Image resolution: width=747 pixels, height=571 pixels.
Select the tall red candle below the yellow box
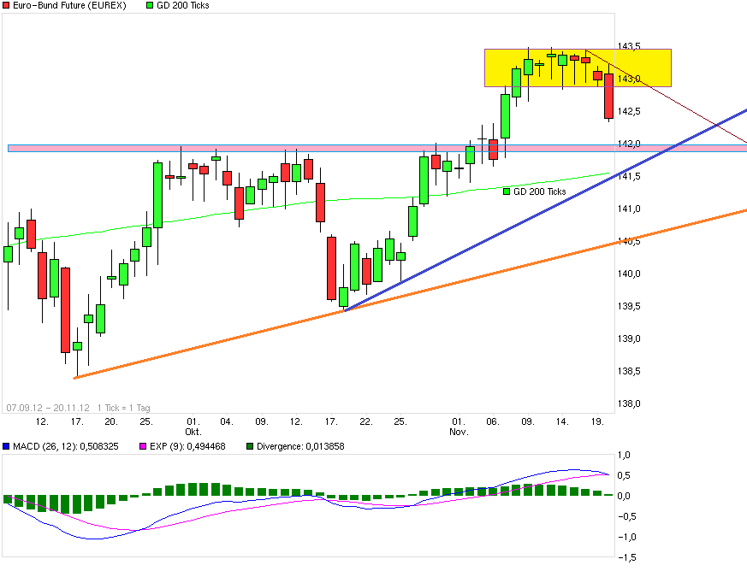pyautogui.click(x=608, y=103)
